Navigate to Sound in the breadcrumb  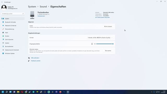pos(43,7)
